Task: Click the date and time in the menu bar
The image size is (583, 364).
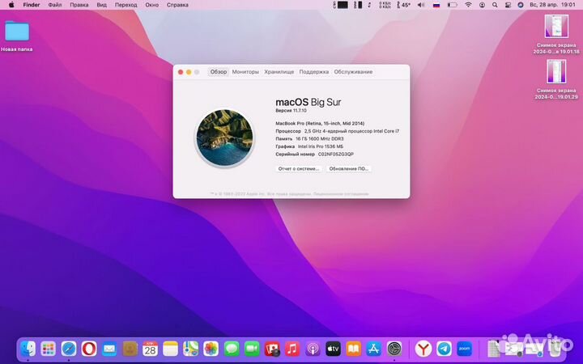Action: tap(552, 5)
